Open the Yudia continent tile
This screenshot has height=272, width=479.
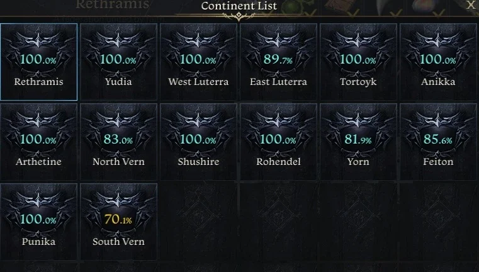(118, 62)
